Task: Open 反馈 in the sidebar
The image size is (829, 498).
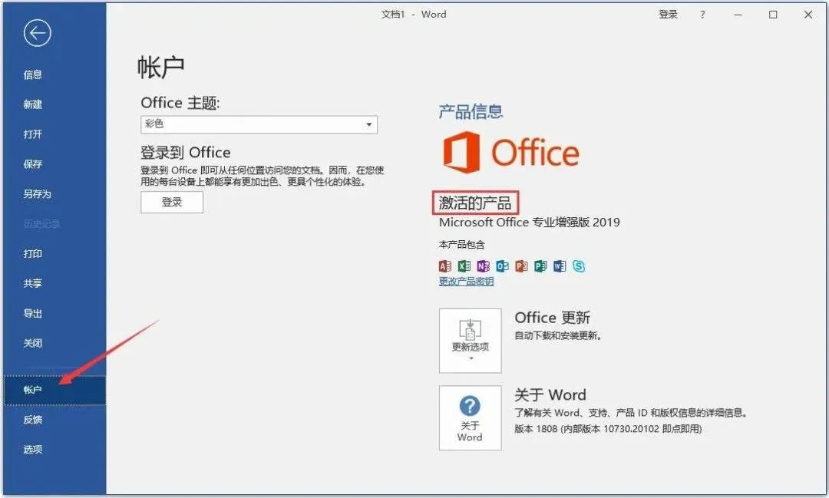Action: point(33,420)
